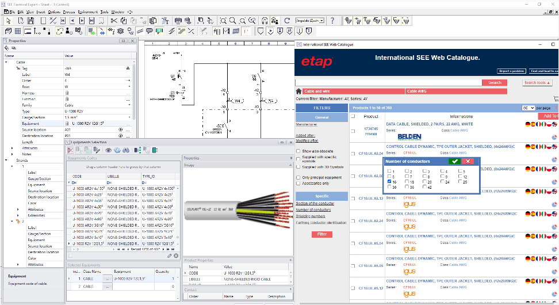Go to catalogue home via house icon

pyautogui.click(x=298, y=91)
